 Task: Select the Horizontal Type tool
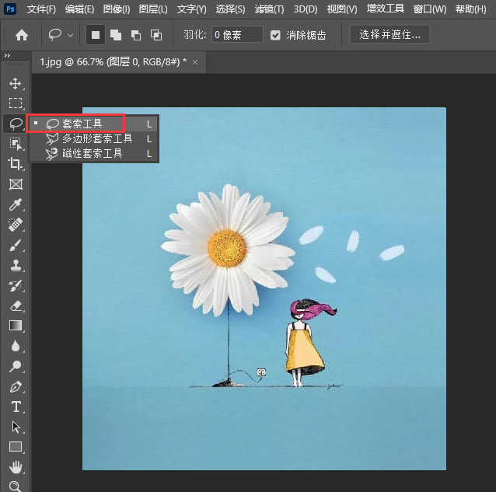tap(15, 407)
